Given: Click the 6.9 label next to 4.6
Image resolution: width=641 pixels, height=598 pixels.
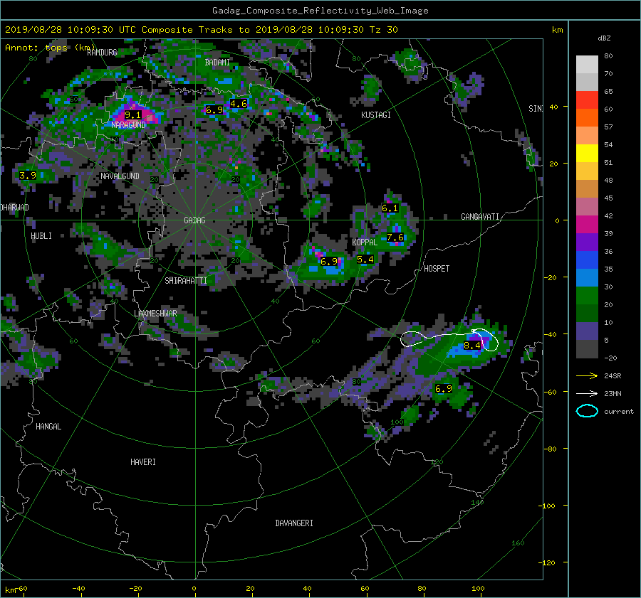Looking at the screenshot, I should coord(214,110).
